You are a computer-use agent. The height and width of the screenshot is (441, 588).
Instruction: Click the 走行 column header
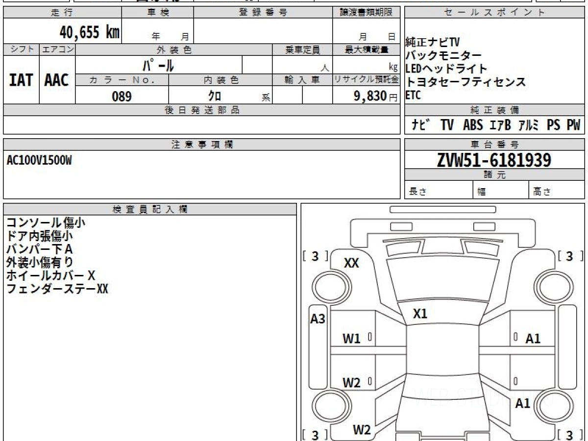pyautogui.click(x=62, y=13)
